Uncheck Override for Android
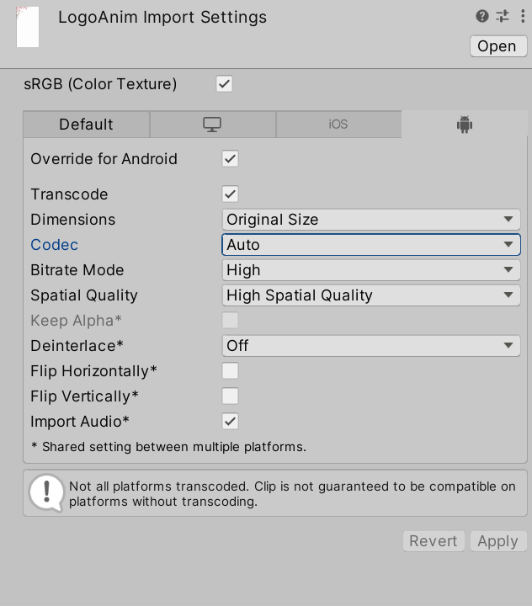The width and height of the screenshot is (532, 606). [x=230, y=159]
